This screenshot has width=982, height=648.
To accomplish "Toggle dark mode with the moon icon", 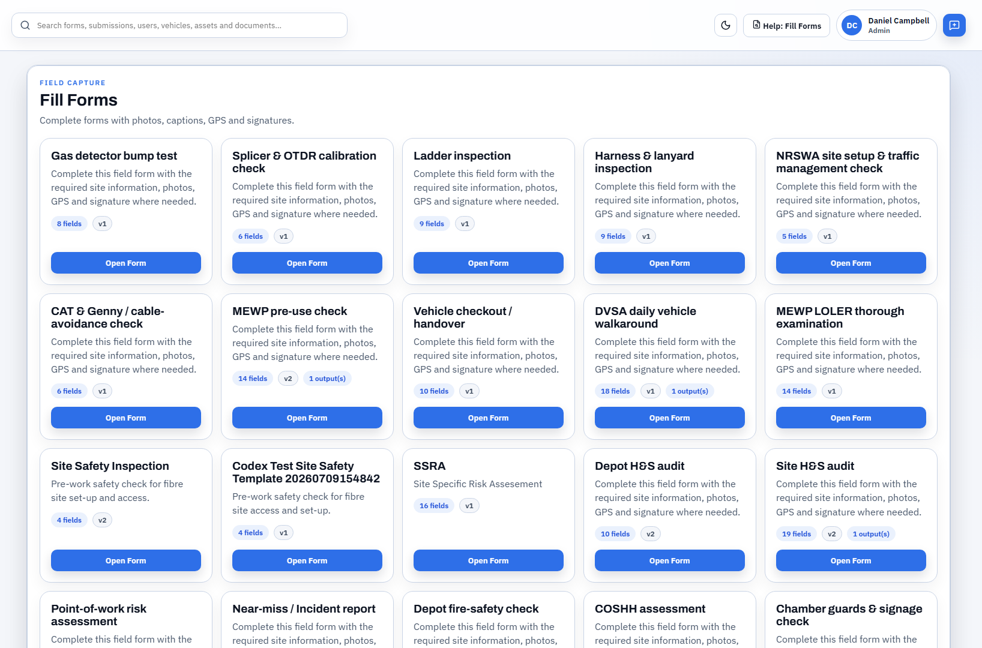I will (726, 25).
